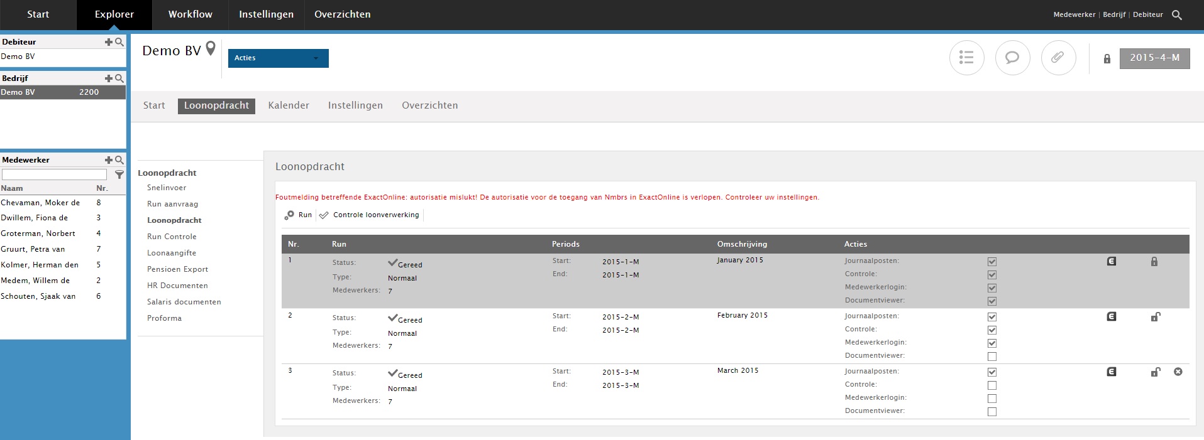This screenshot has height=440, width=1204.
Task: Expand the Acties dropdown
Action: pyautogui.click(x=278, y=58)
